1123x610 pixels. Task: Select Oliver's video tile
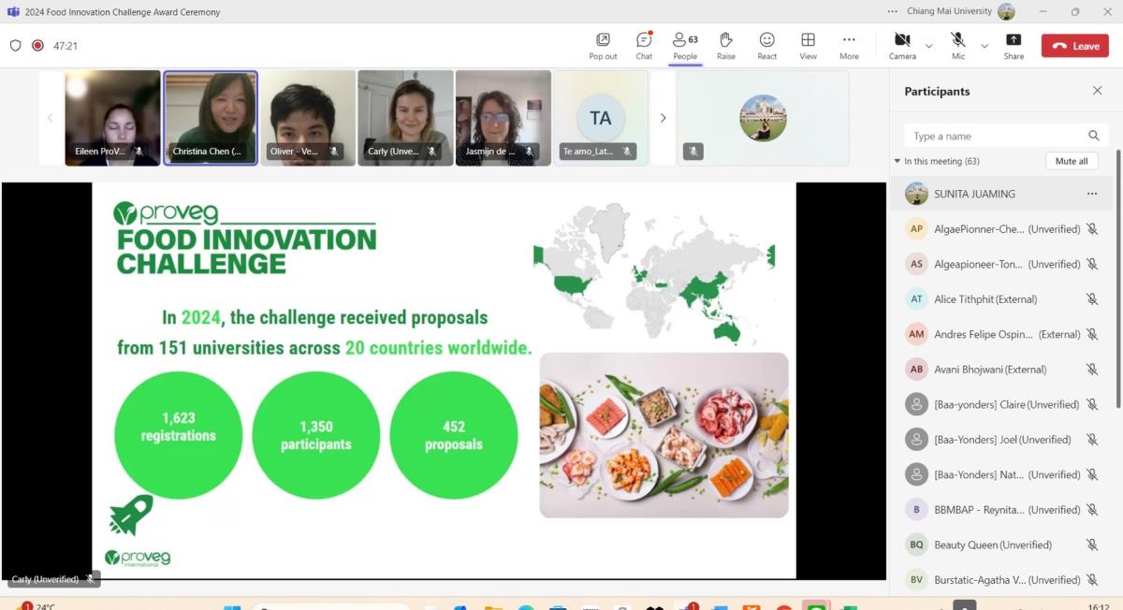(x=308, y=118)
